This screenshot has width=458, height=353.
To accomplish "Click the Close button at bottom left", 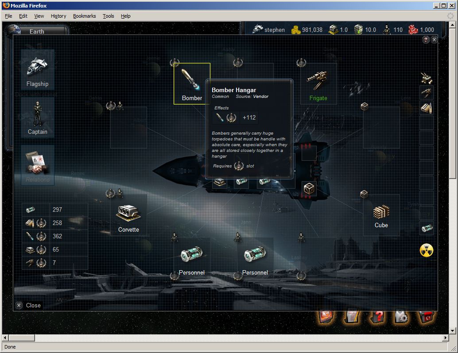I will click(x=29, y=305).
